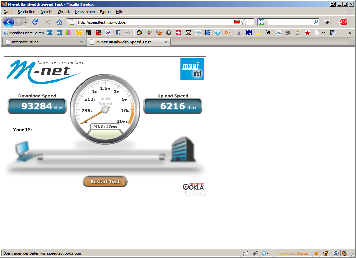The height and width of the screenshot is (258, 356).
Task: Open the screenshot tool dropdown arrow
Action: point(335,22)
